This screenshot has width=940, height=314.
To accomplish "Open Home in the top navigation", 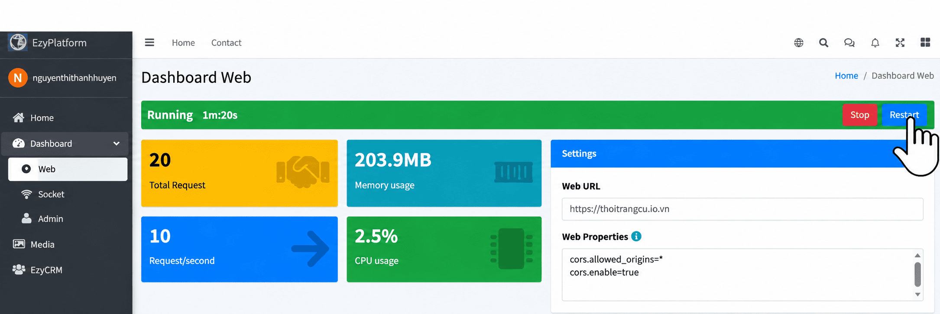I will [x=183, y=43].
